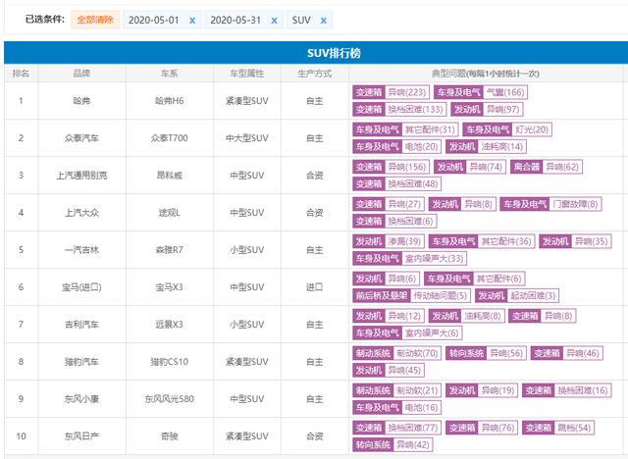Click the 变速箱 换档困难(133) tag

pyautogui.click(x=399, y=109)
